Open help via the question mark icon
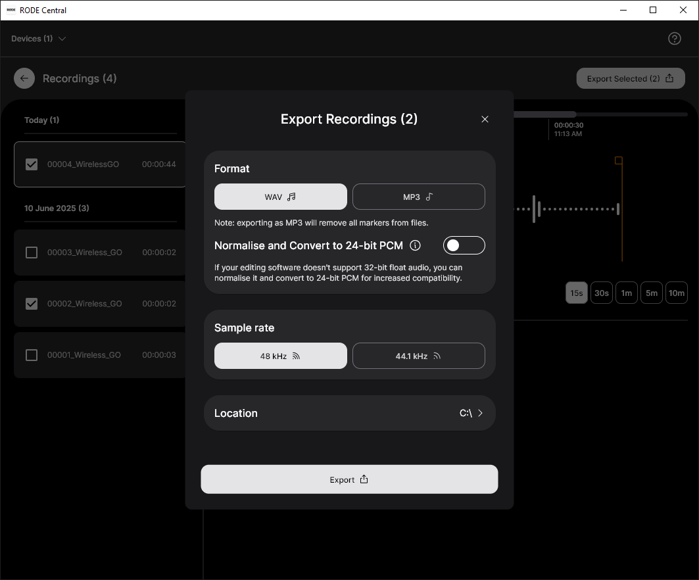 (x=675, y=38)
